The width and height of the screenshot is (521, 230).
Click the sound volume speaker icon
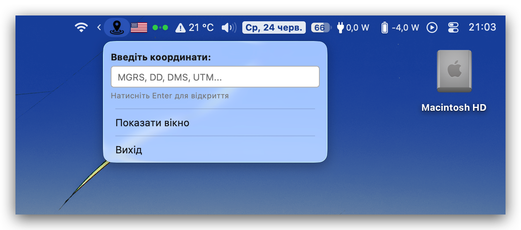tap(229, 27)
